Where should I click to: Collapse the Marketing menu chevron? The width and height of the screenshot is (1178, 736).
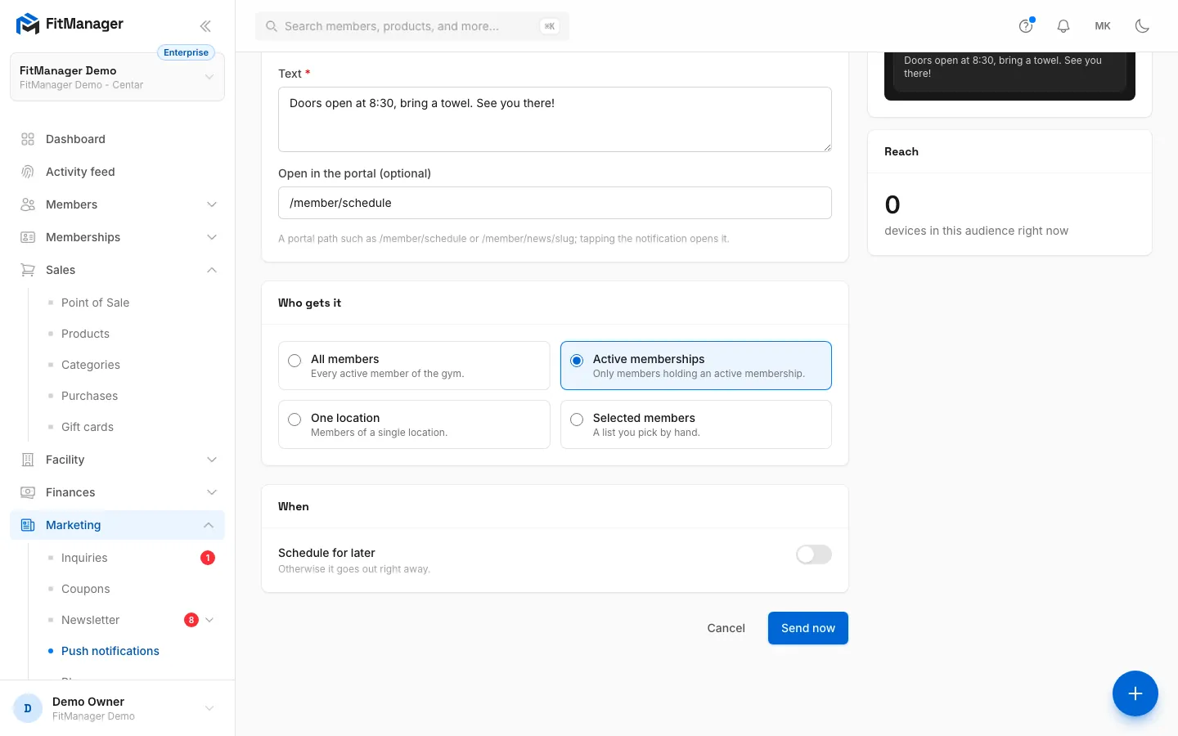(x=209, y=525)
